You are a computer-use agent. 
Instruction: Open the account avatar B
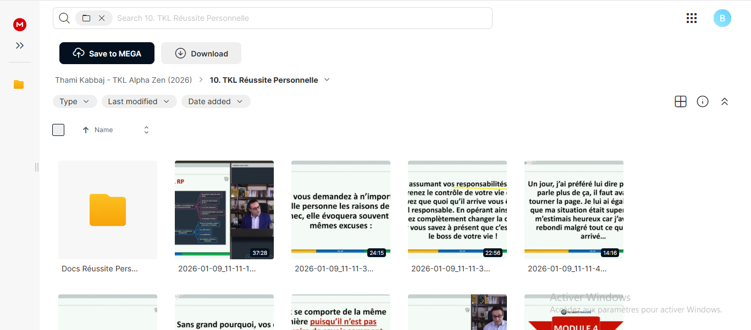722,18
